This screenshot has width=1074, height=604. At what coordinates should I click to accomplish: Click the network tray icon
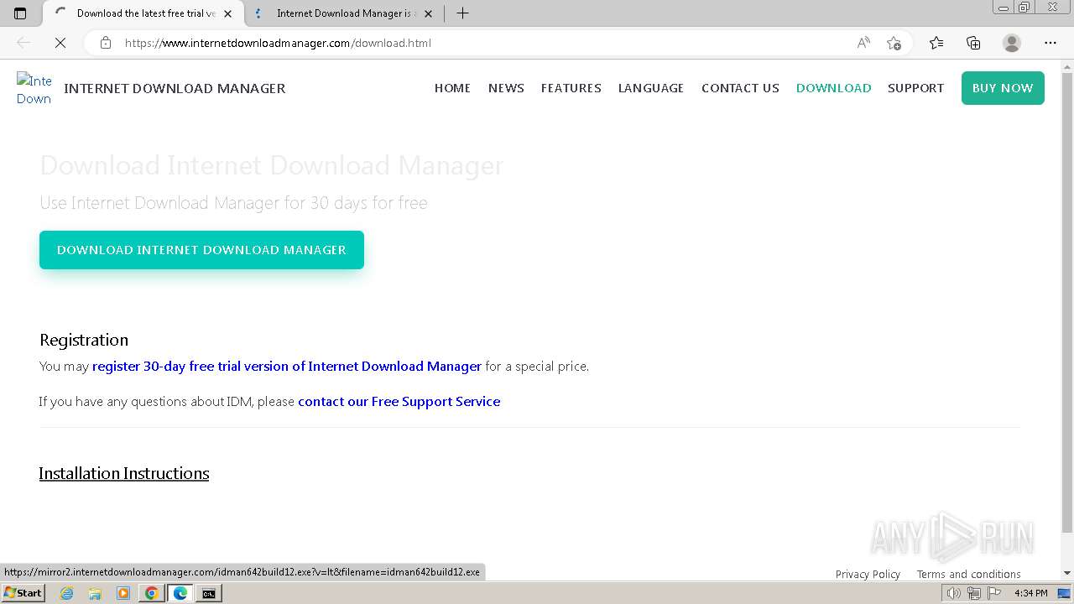tap(974, 593)
